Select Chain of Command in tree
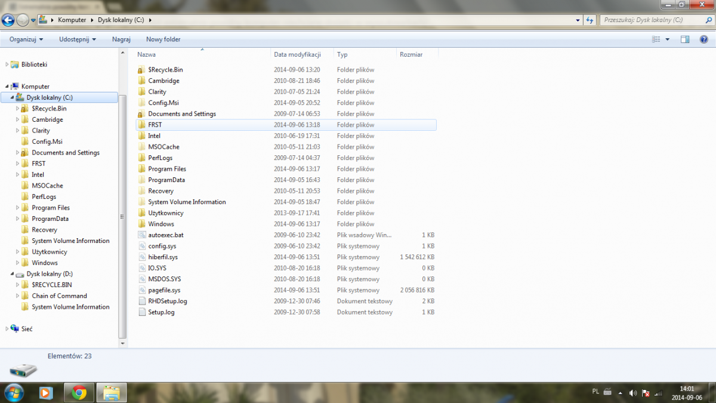 [x=59, y=296]
